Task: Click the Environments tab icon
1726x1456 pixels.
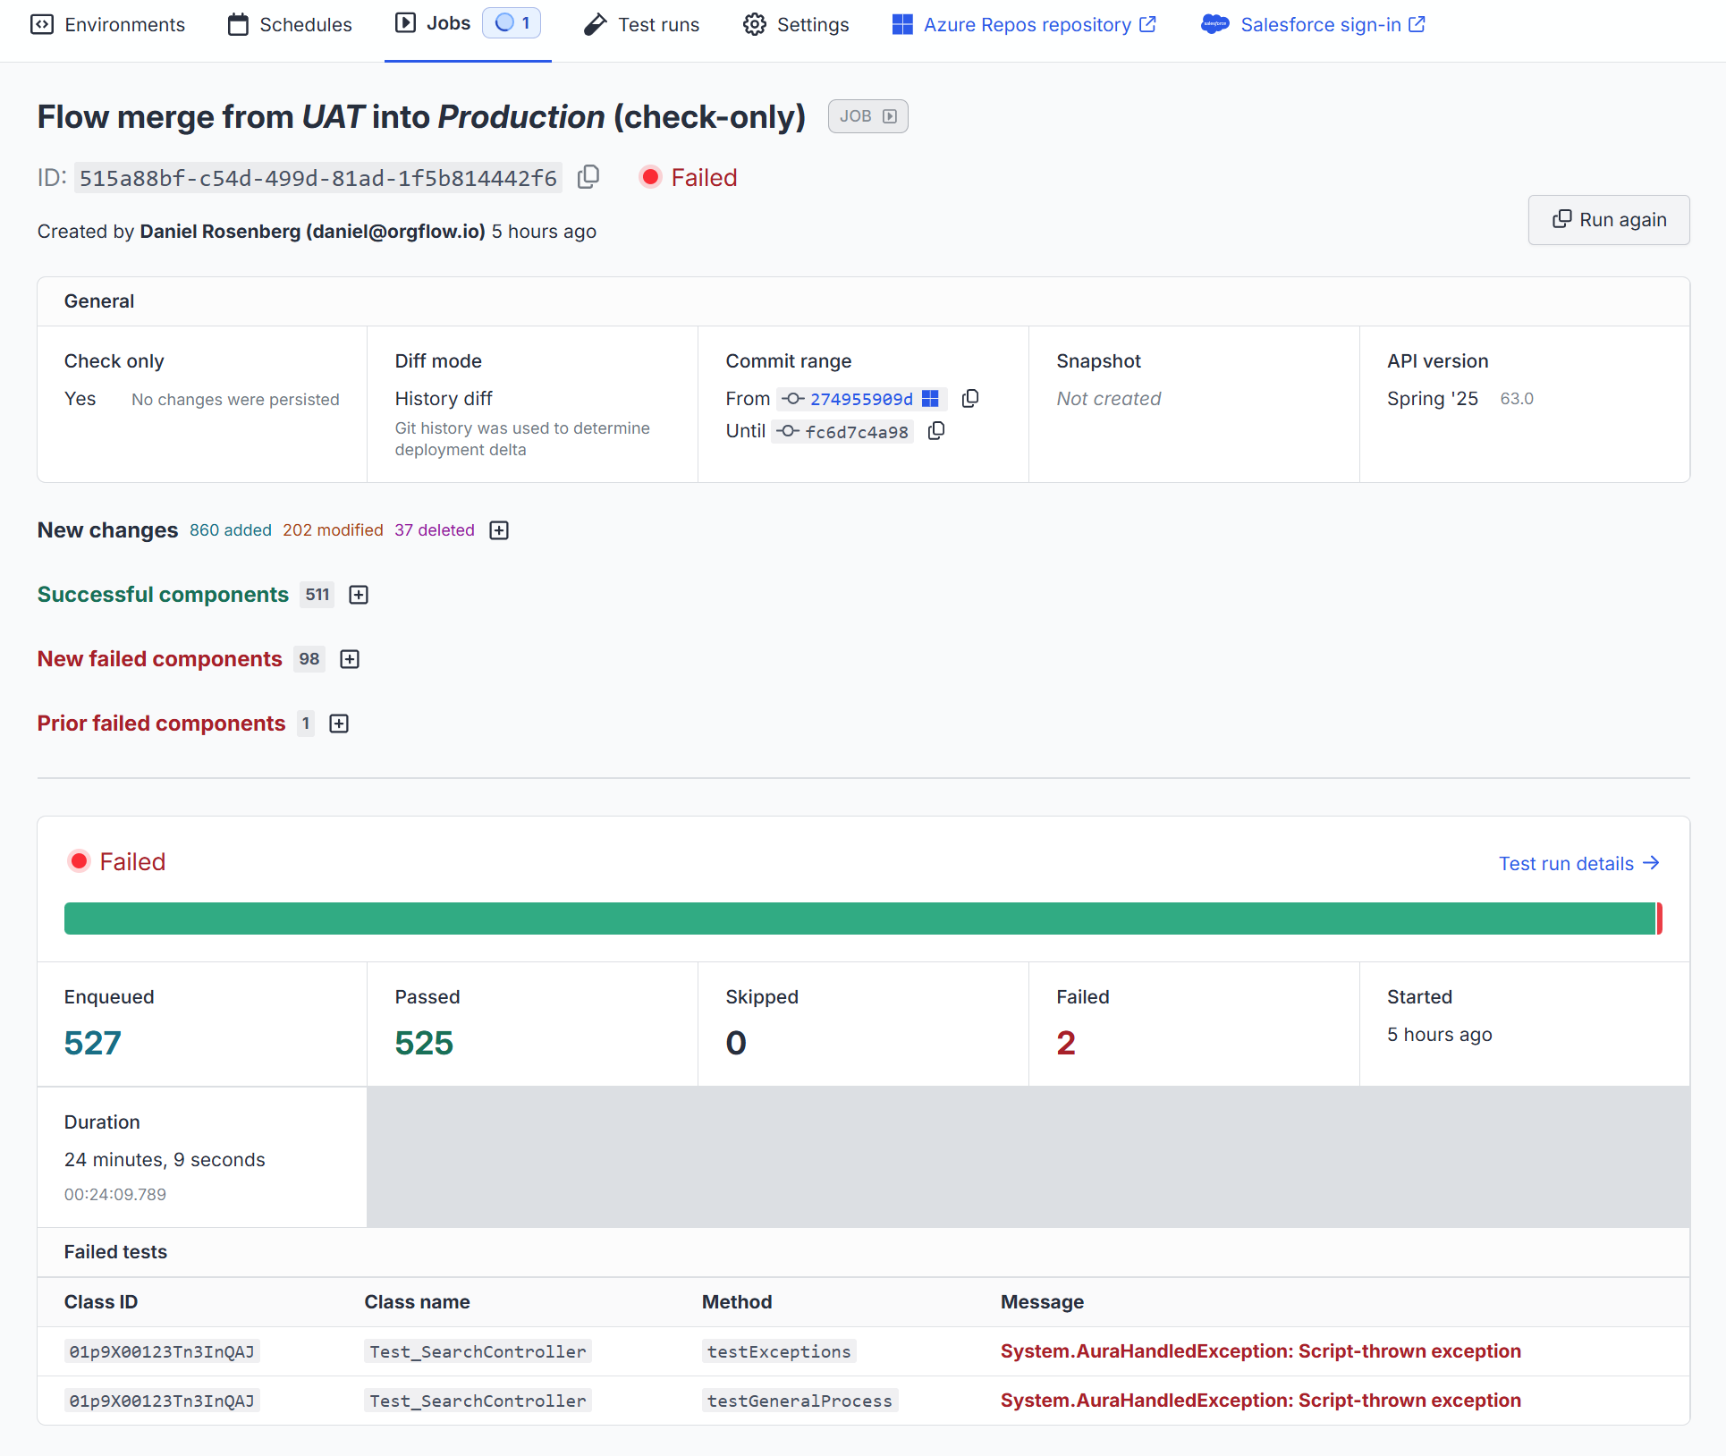Action: [42, 24]
